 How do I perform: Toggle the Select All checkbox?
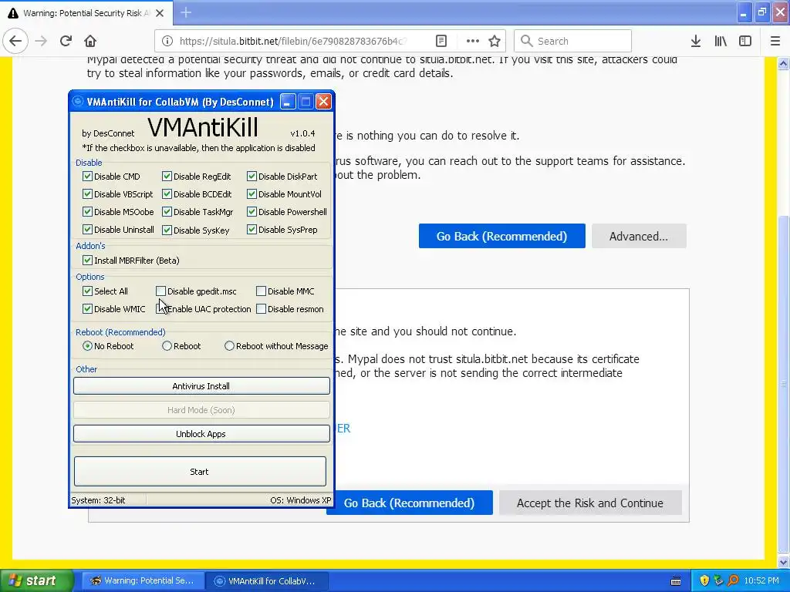tap(87, 291)
